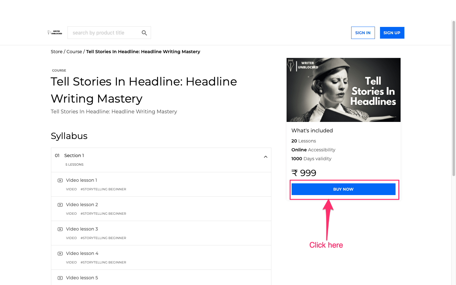Open the SIGN IN page
This screenshot has width=456, height=285.
363,33
